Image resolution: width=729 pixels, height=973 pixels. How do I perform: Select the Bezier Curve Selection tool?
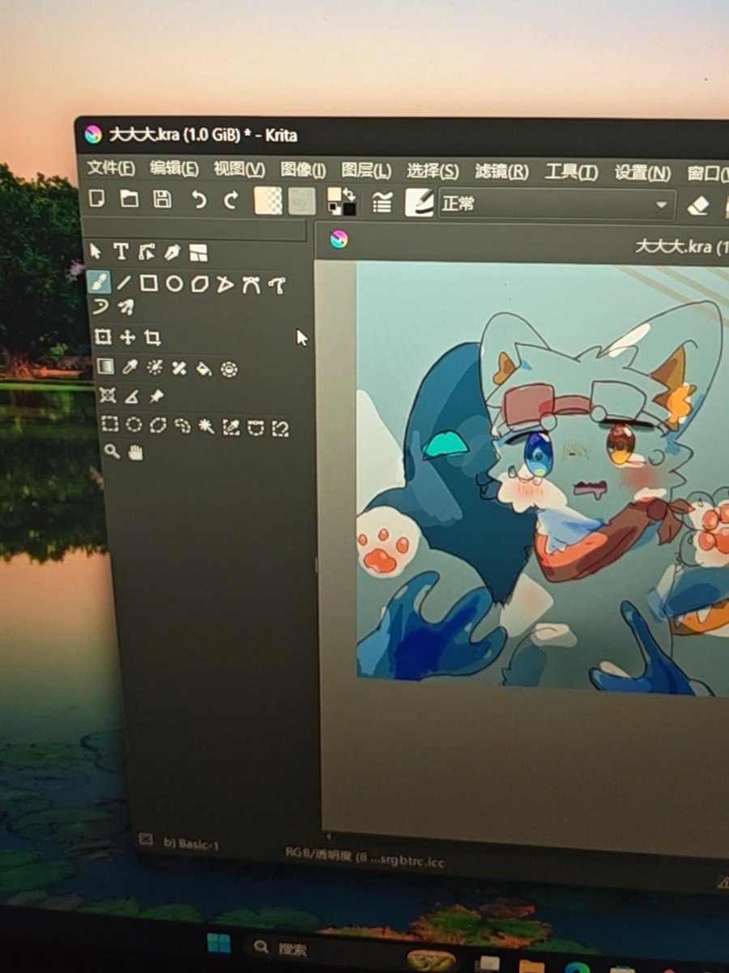point(256,427)
